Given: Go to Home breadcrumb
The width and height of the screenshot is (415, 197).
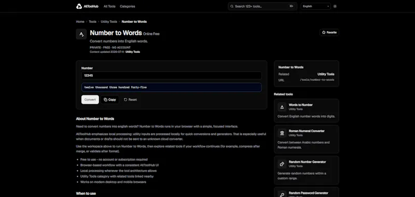Looking at the screenshot, I should tap(80, 22).
